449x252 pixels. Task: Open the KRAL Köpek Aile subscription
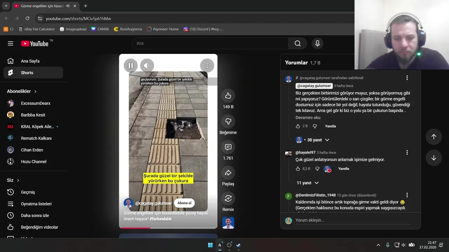pos(33,127)
